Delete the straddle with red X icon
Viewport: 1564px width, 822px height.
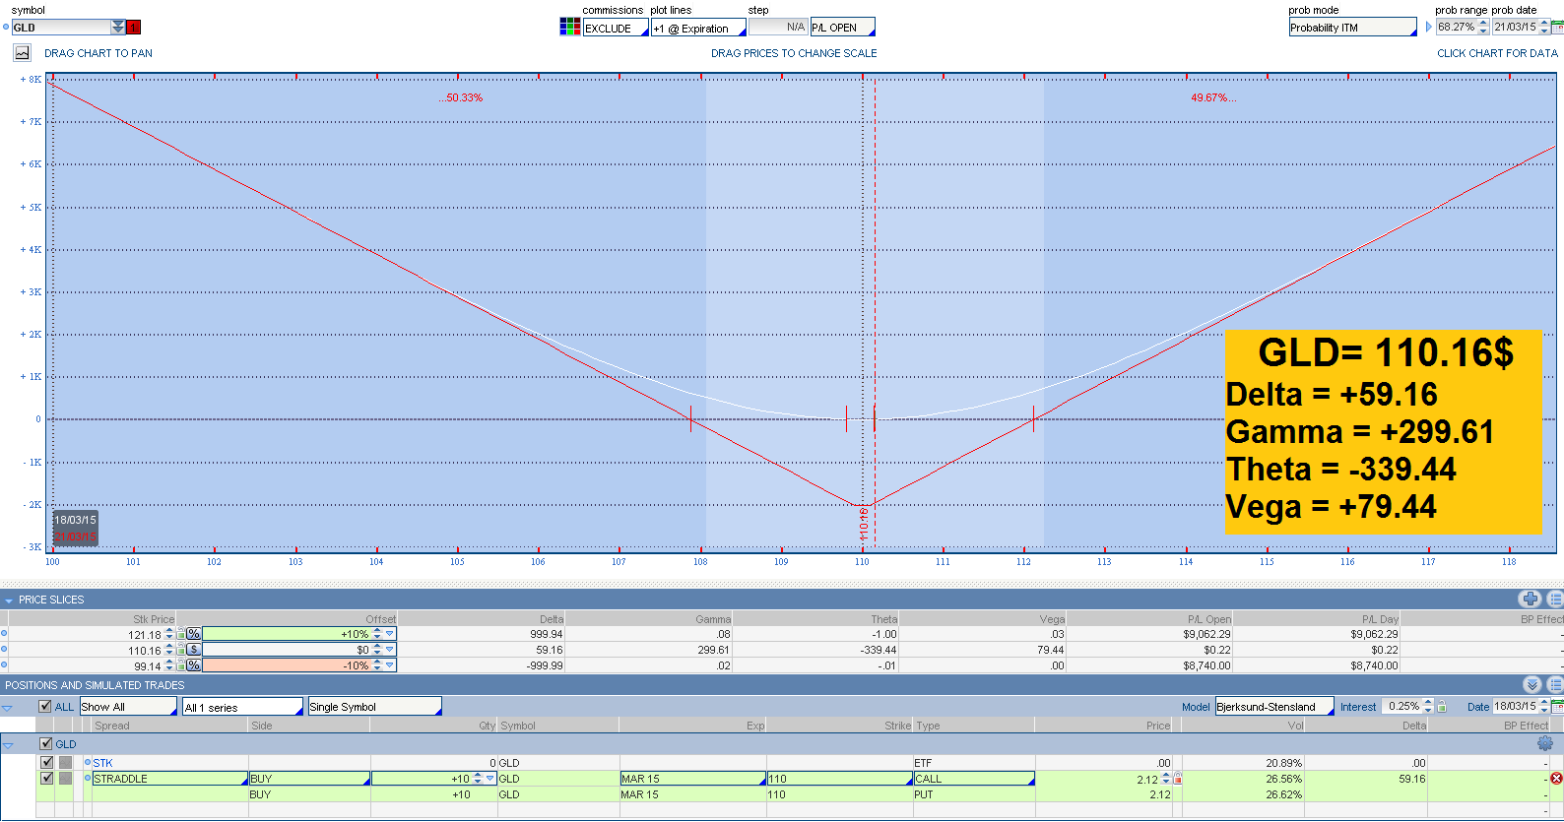pyautogui.click(x=1556, y=779)
